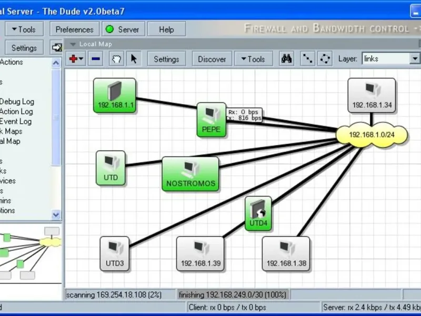Select the UTD4 server node

258,214
